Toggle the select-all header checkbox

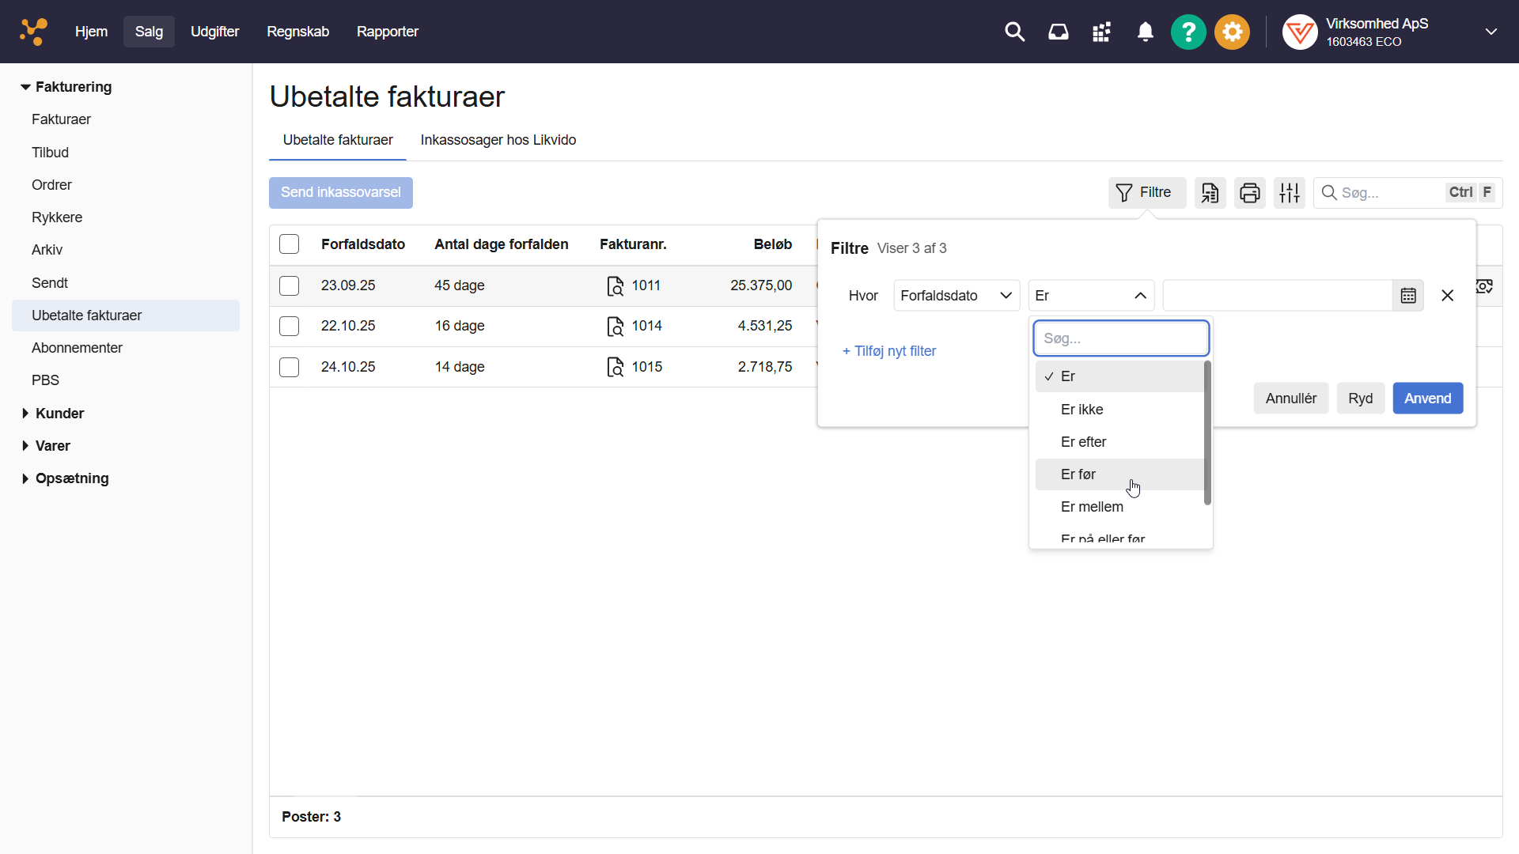coord(290,244)
